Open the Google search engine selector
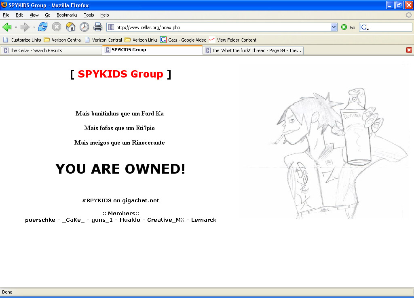Screen dimensions: 414x298 pyautogui.click(x=365, y=27)
